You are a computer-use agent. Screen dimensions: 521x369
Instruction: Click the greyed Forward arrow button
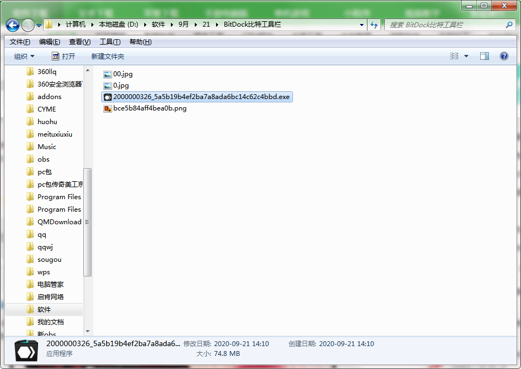(28, 25)
